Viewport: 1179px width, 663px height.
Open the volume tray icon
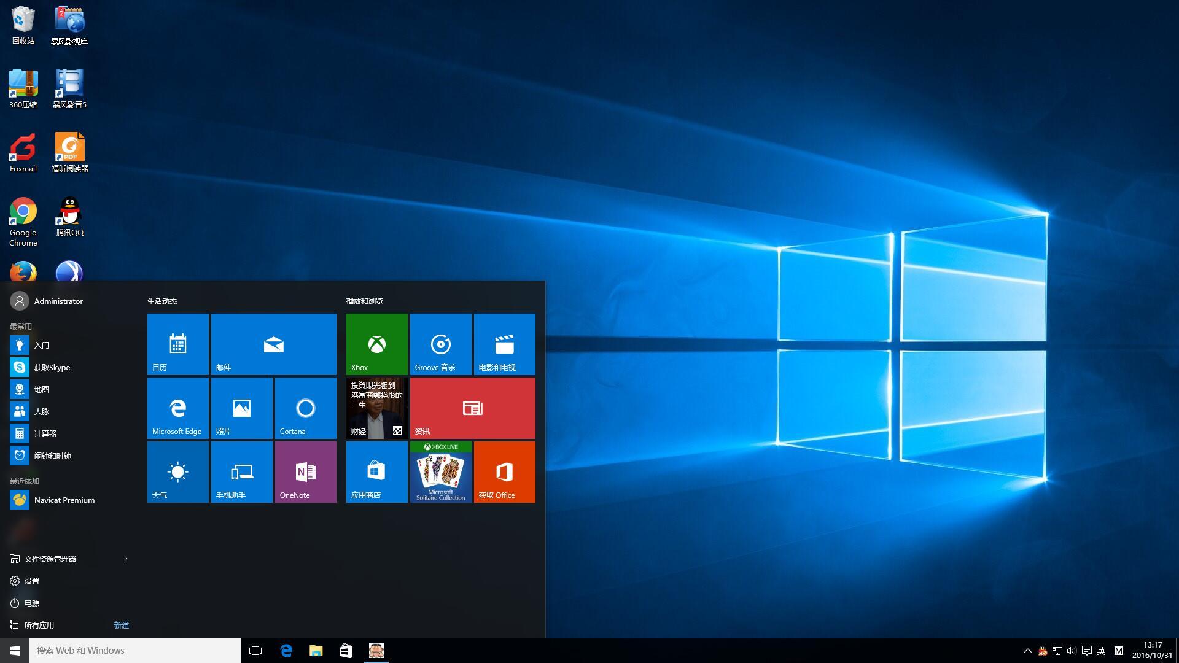1072,651
